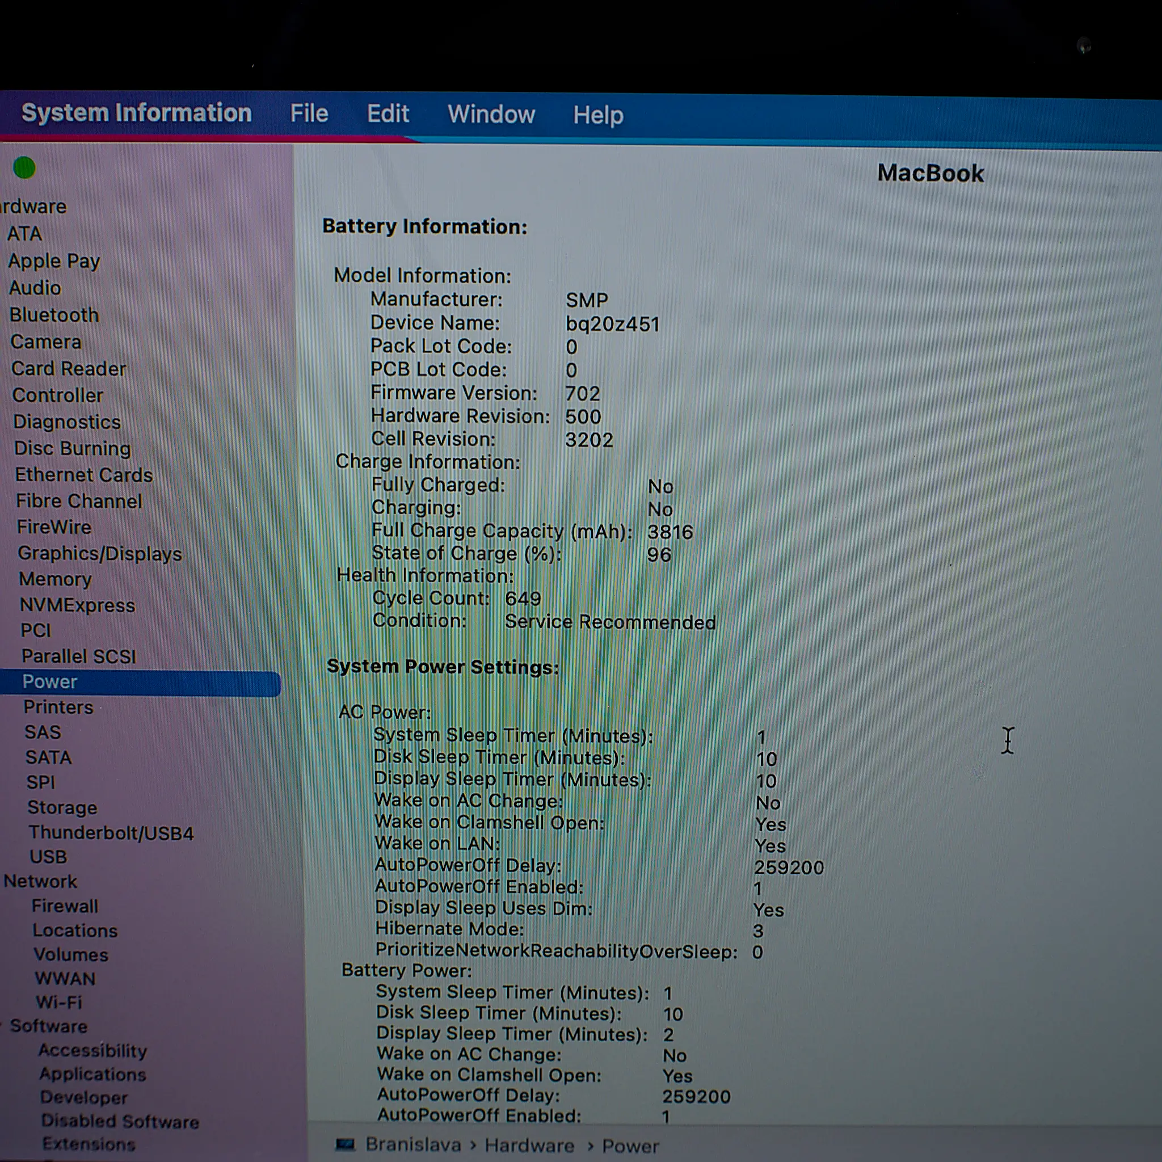
Task: Select Diagnostics in the sidebar
Action: [67, 422]
